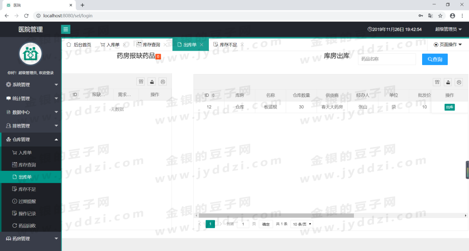Expand 数据中心 menu
This screenshot has width=469, height=251.
click(30, 112)
